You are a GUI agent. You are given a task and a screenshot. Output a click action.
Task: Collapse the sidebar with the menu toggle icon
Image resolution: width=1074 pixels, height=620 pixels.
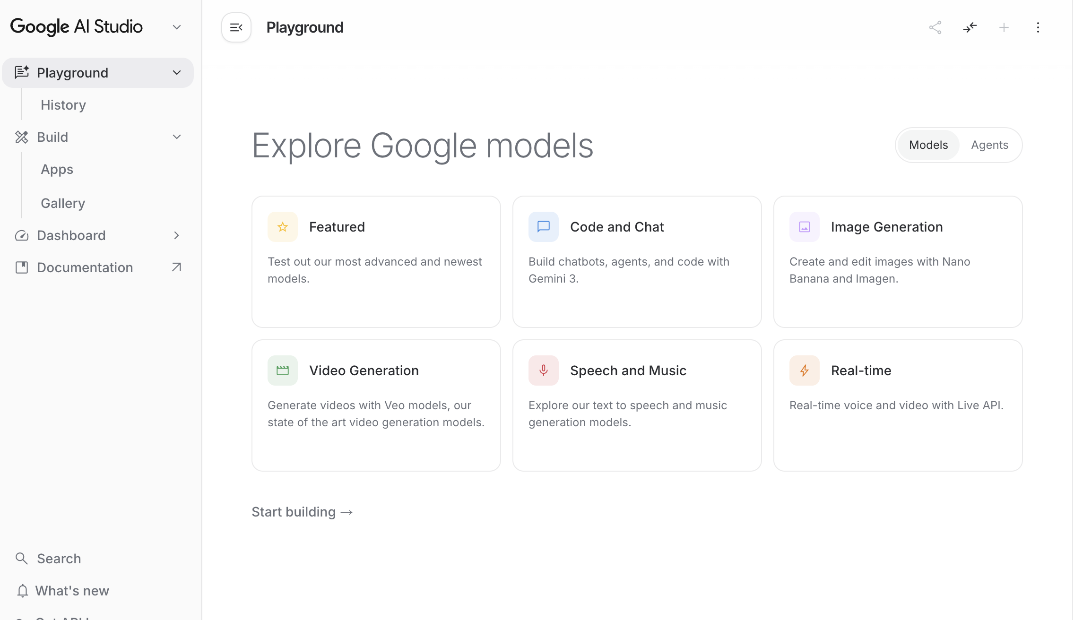pyautogui.click(x=236, y=27)
